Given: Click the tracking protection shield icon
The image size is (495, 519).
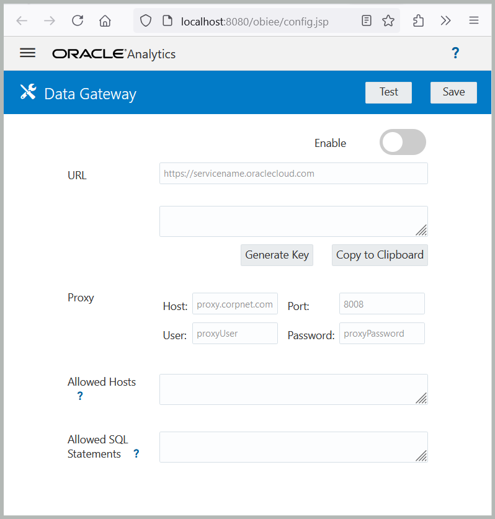Looking at the screenshot, I should tap(145, 20).
